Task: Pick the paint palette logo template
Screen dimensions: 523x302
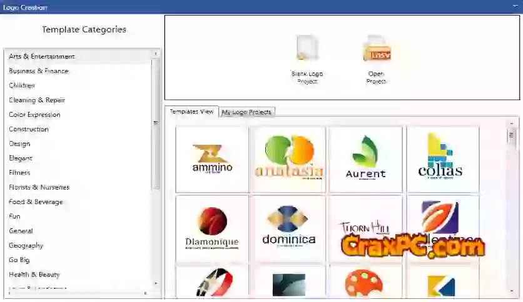Action: (365, 282)
